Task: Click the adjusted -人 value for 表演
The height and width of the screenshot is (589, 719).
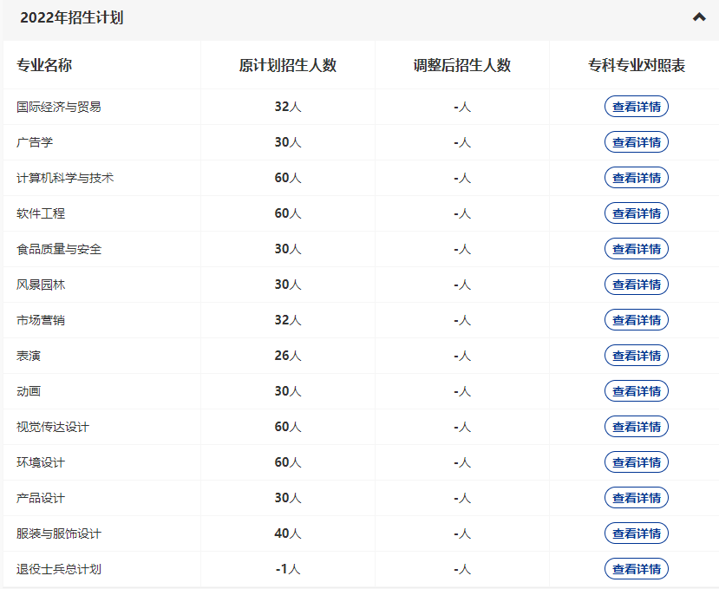Action: pos(462,356)
